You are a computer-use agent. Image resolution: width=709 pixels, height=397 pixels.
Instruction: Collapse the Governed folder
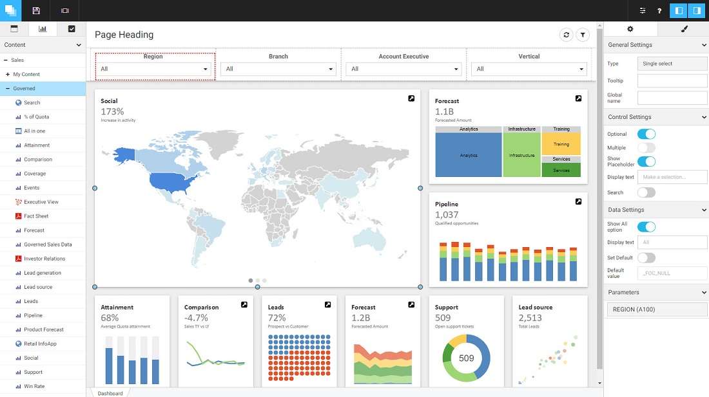point(8,88)
